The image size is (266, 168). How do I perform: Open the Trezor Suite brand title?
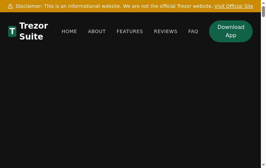point(33,31)
